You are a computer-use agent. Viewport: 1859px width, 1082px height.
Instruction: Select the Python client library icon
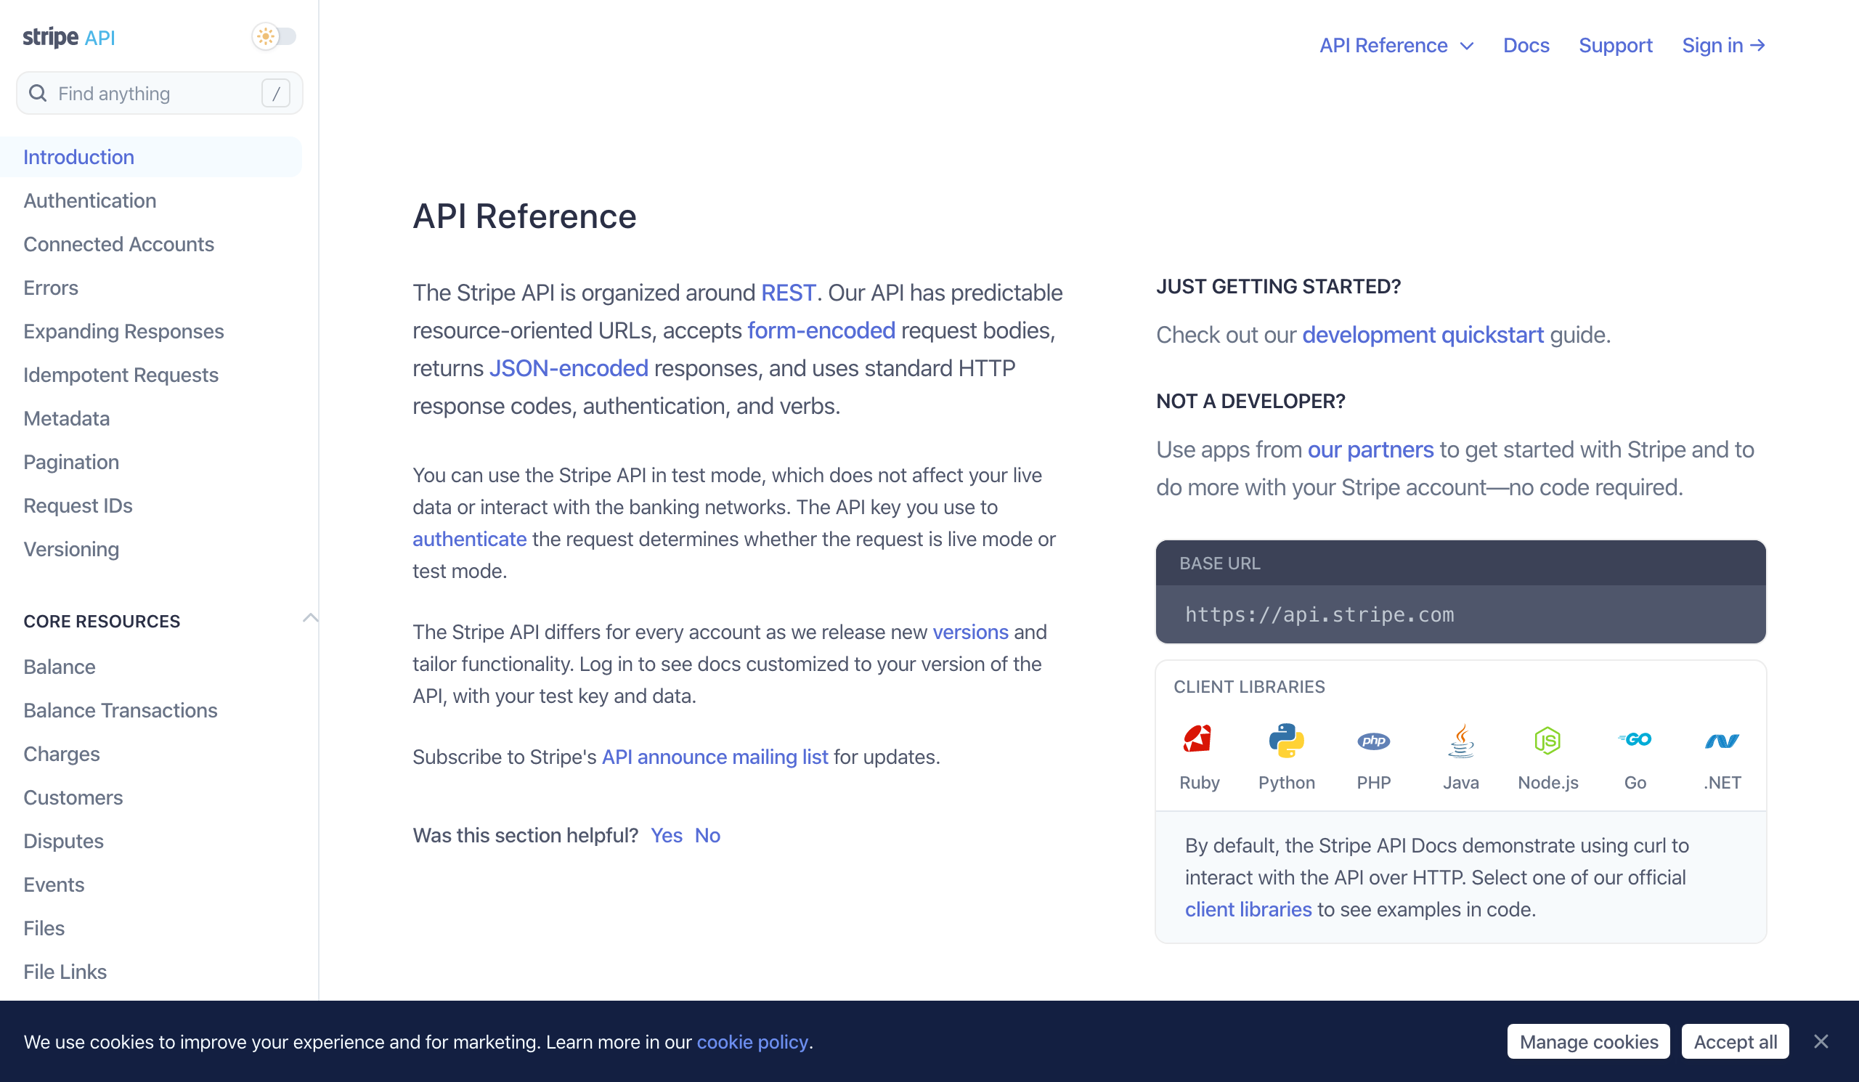[1286, 741]
